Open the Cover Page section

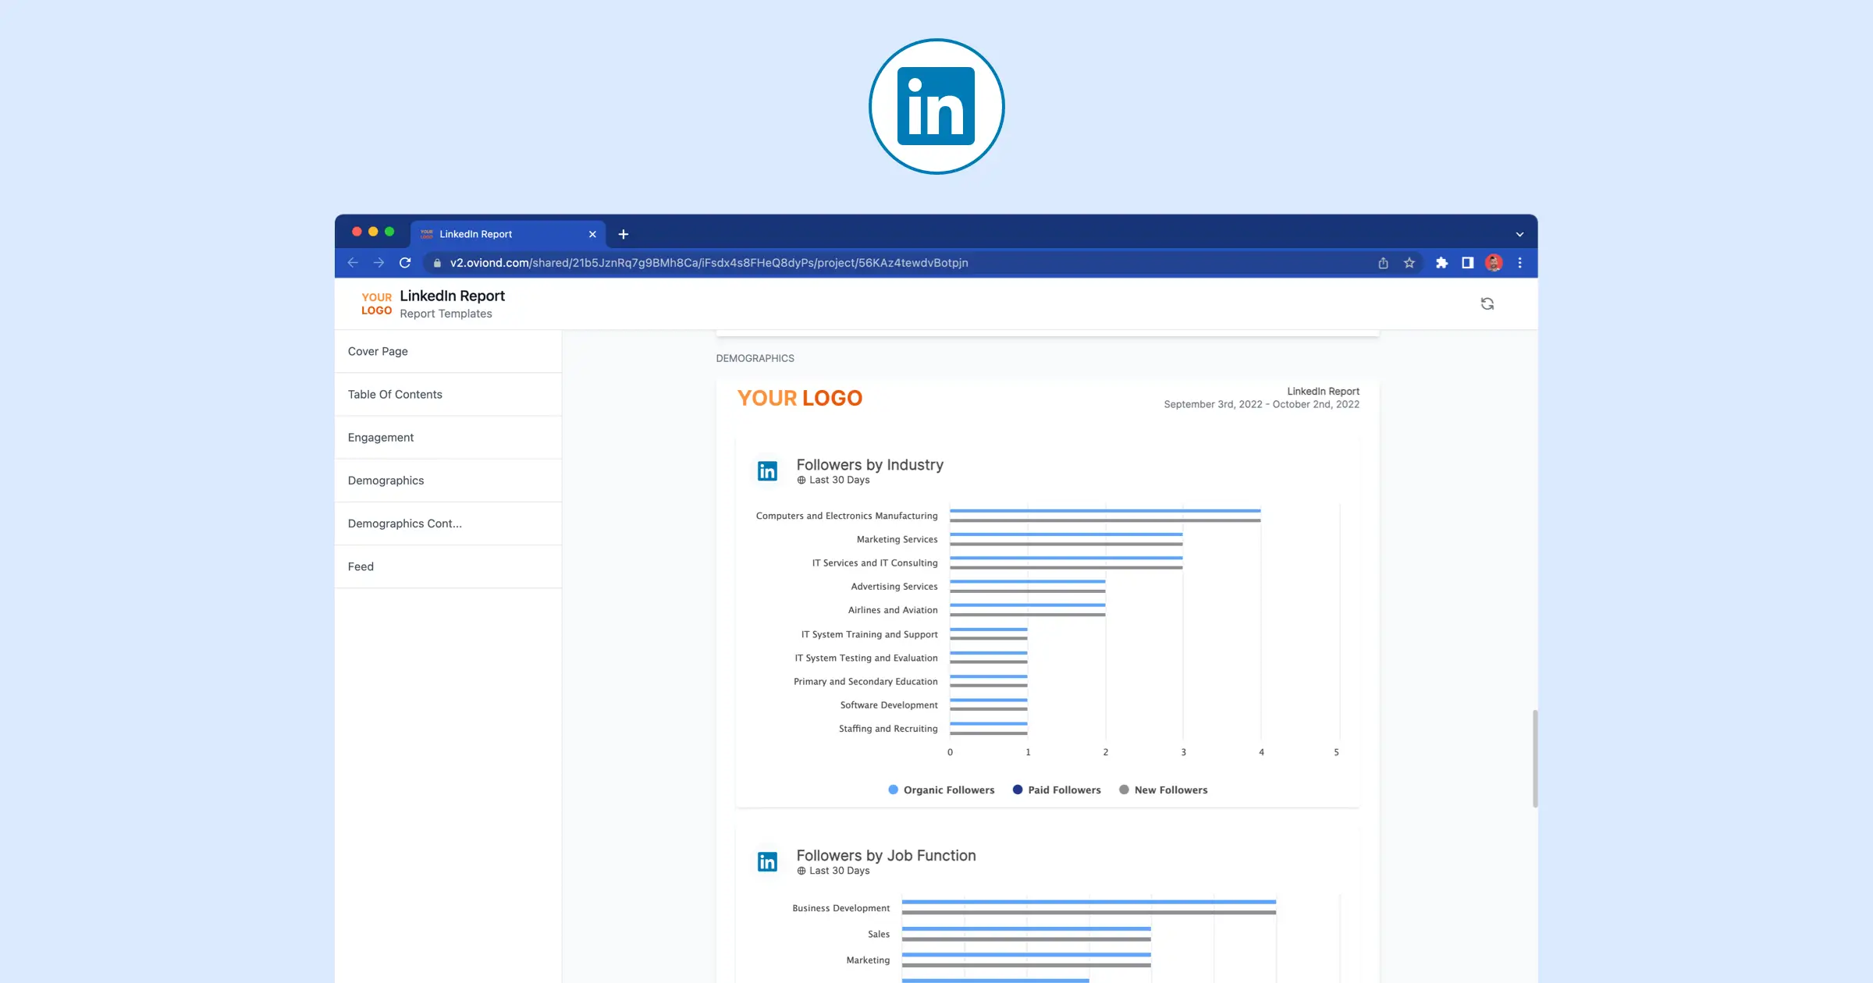point(448,351)
